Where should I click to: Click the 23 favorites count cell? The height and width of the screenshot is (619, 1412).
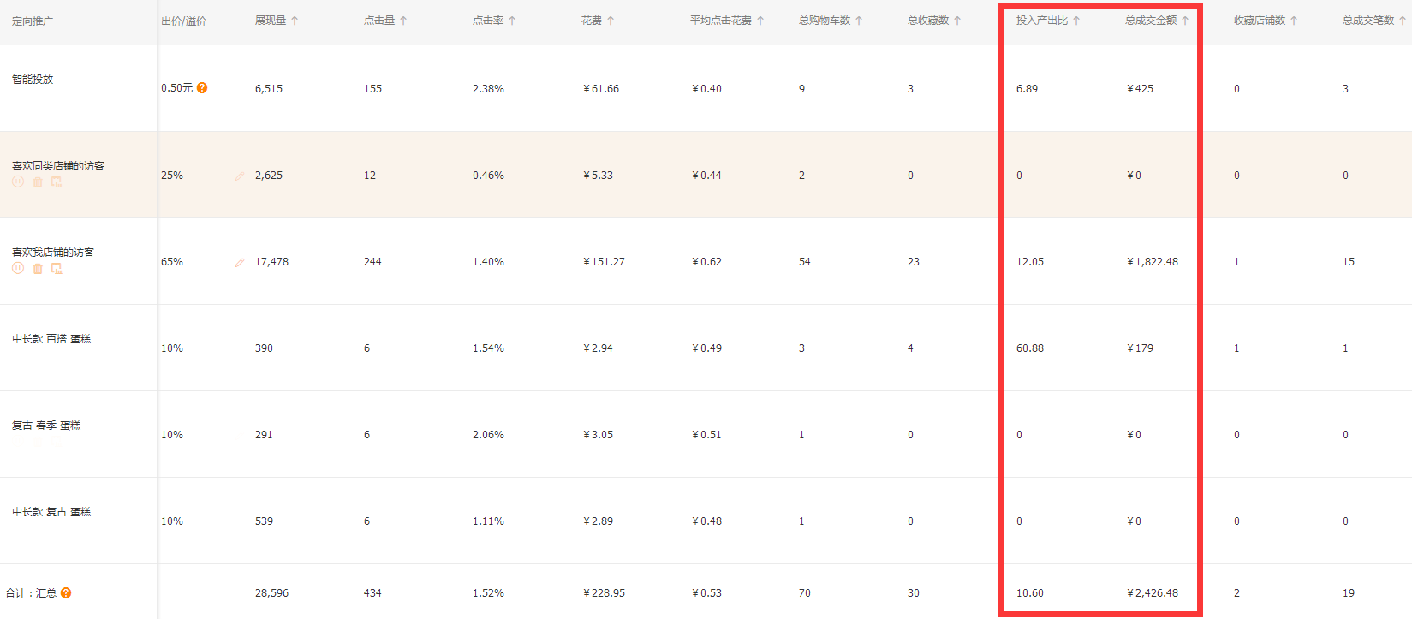[914, 262]
